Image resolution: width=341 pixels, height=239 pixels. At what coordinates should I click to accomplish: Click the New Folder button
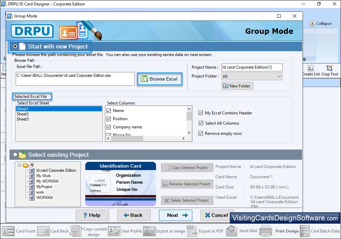237,86
